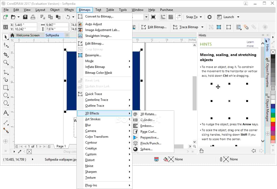Click the Hints panel scroll down arrow
Screen dimensions: 277x189
(x=263, y=141)
